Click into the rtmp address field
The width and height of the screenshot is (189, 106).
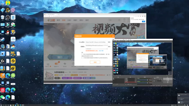pyautogui.click(x=97, y=42)
